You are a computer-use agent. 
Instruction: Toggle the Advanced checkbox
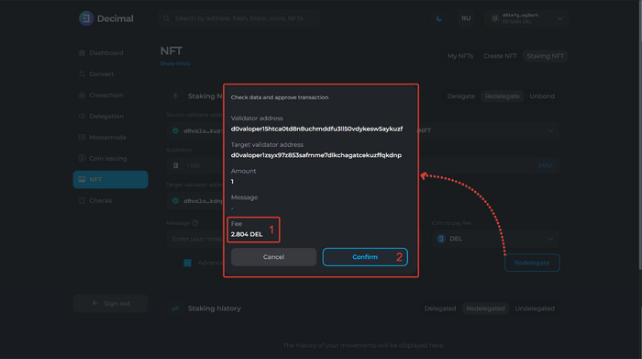187,263
